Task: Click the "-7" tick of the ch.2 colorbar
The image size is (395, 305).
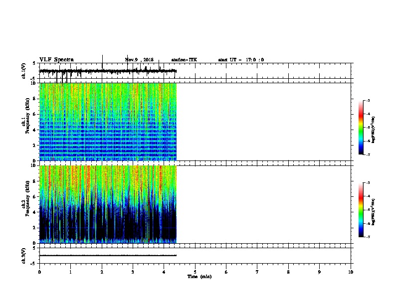Action: point(368,237)
